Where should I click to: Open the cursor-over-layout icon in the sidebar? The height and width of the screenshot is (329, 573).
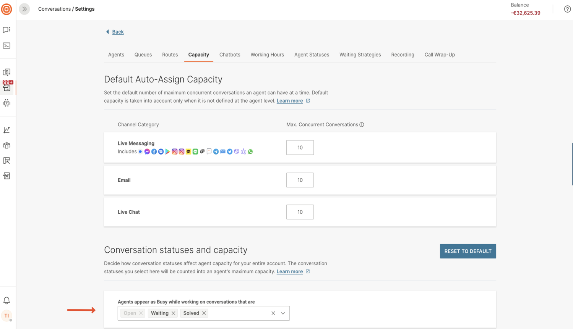click(6, 161)
